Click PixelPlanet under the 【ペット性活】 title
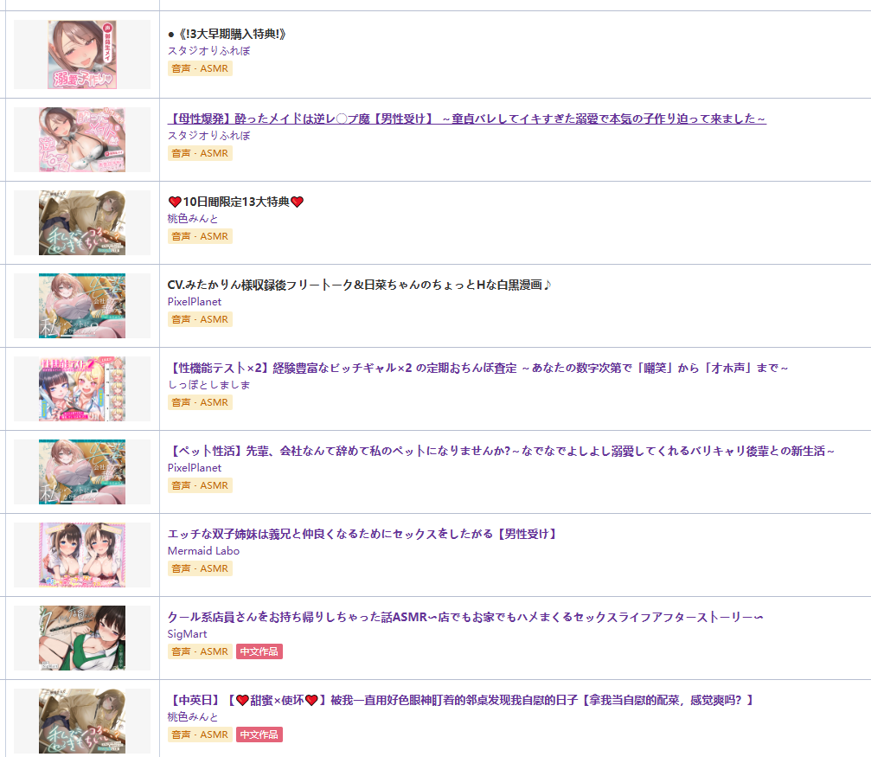This screenshot has height=757, width=871. 195,468
